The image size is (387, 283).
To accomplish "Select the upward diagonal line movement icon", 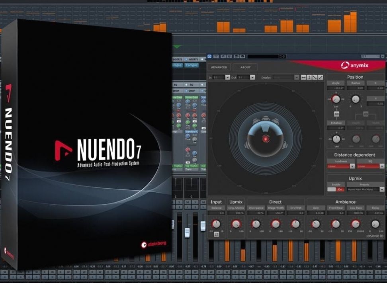I will click(x=321, y=78).
